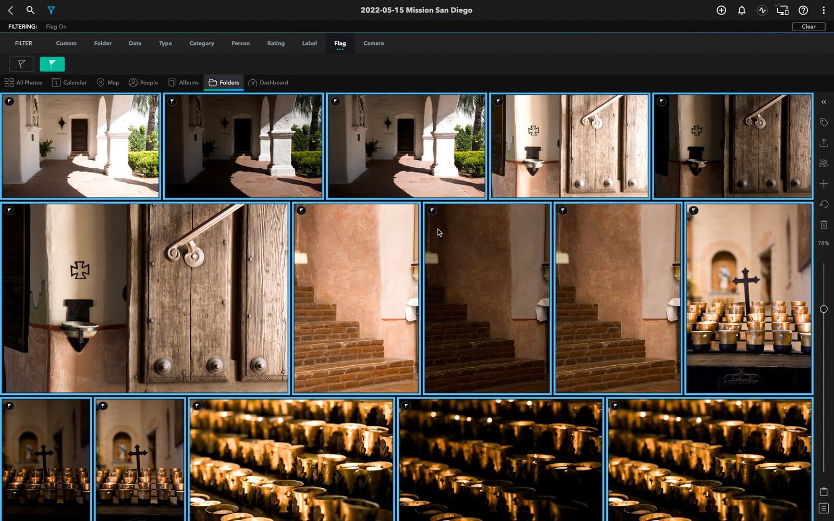Toggle the unflagged filter button
This screenshot has width=834, height=521.
[21, 64]
